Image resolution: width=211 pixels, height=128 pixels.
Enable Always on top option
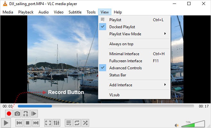click(x=134, y=44)
